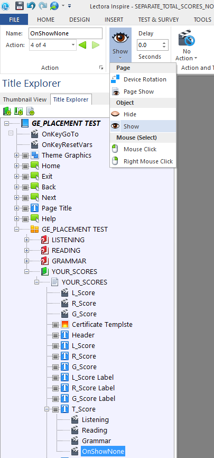The width and height of the screenshot is (214, 458).
Task: Select the Certificate Templste image icon
Action: pyautogui.click(x=65, y=325)
